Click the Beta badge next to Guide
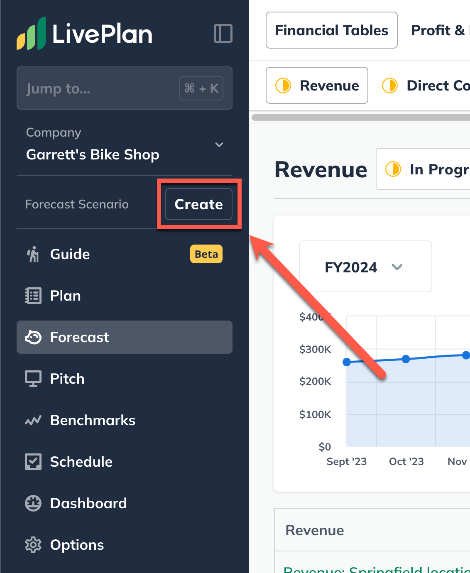 (206, 254)
